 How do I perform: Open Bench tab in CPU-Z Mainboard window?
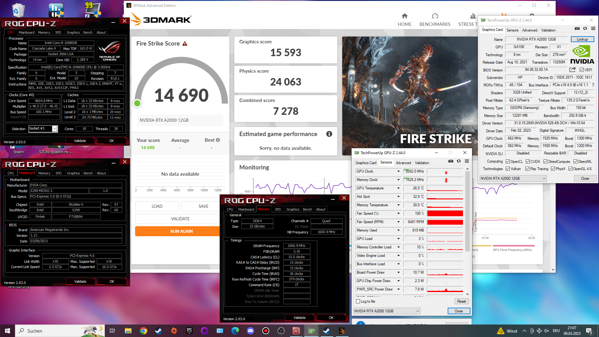point(88,173)
